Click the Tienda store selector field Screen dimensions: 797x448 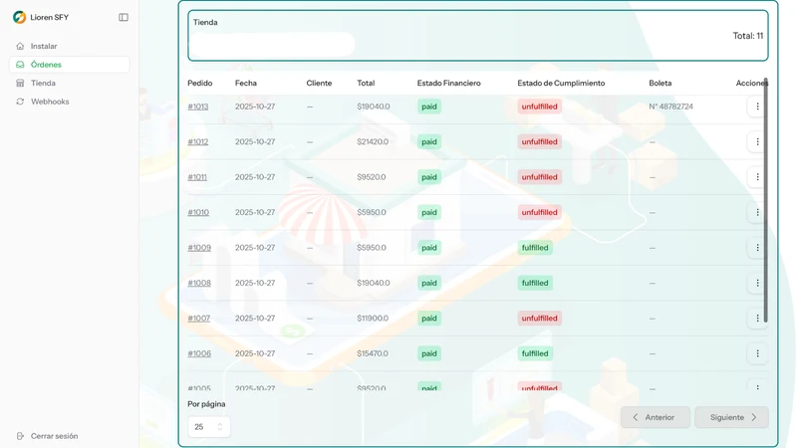(271, 45)
